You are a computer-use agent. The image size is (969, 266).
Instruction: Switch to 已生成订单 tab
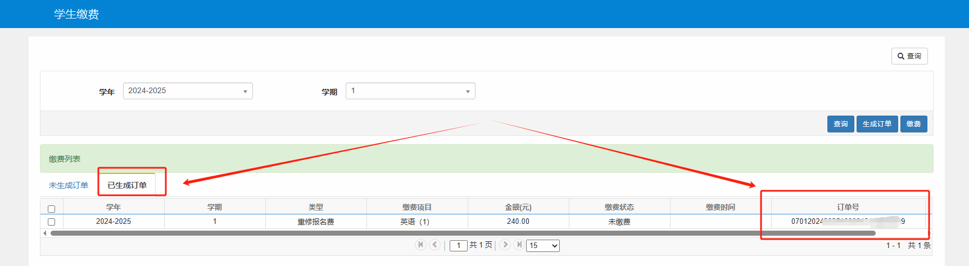(127, 185)
